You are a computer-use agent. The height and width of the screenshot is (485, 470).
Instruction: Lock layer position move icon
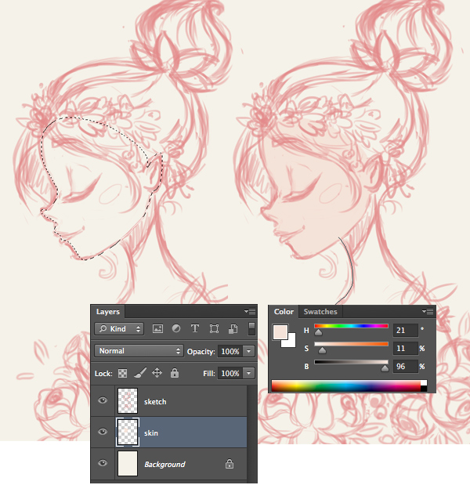coord(157,373)
